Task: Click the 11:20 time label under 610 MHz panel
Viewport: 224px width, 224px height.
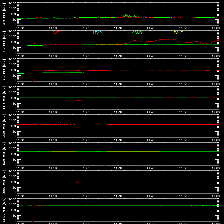Action: [85, 84]
